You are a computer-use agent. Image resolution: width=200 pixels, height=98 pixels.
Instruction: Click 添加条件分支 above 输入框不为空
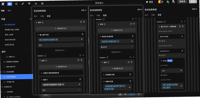pyautogui.click(x=60, y=28)
